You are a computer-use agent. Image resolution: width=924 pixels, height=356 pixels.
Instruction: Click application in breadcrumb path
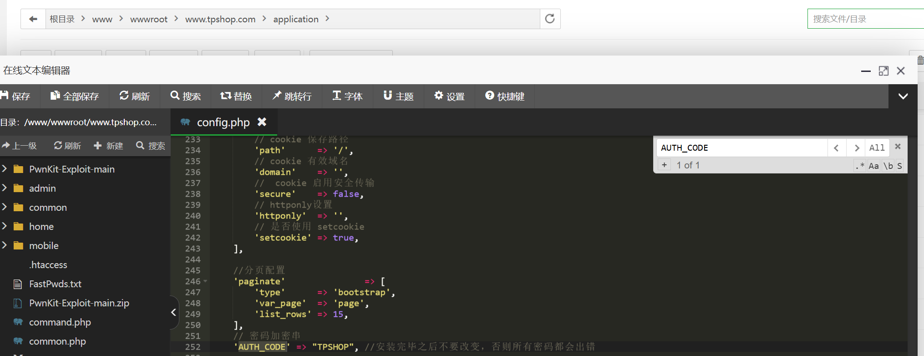pos(295,19)
